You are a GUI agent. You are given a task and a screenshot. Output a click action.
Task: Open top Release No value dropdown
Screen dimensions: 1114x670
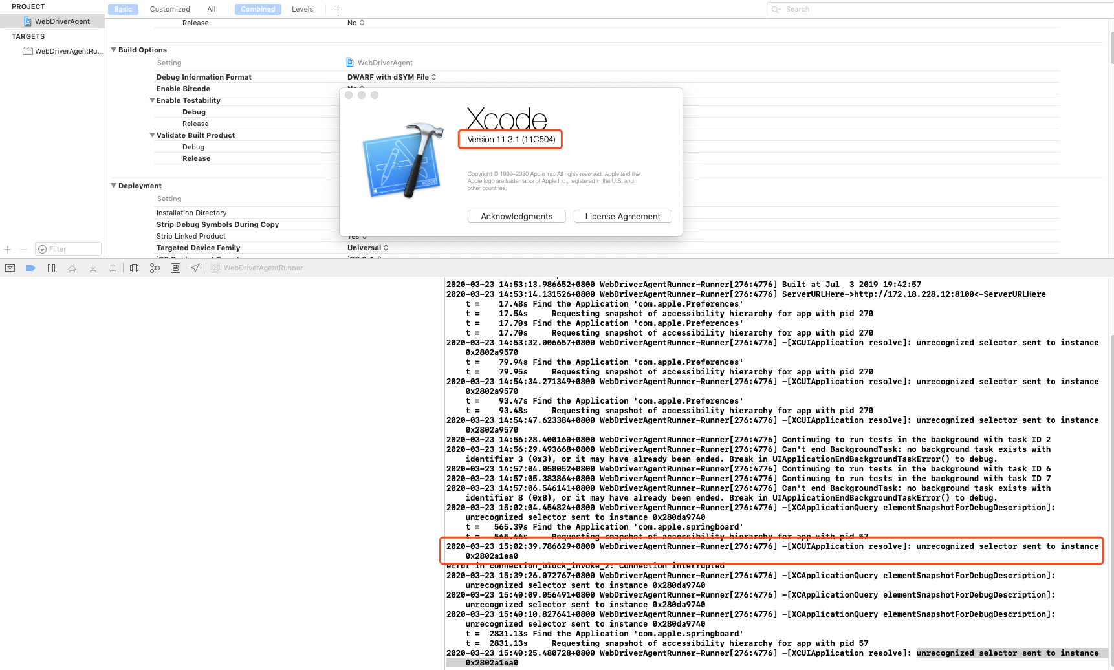pyautogui.click(x=356, y=23)
